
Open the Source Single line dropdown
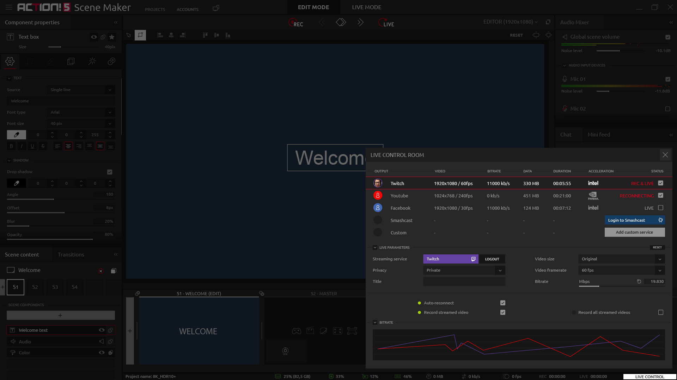click(x=81, y=90)
